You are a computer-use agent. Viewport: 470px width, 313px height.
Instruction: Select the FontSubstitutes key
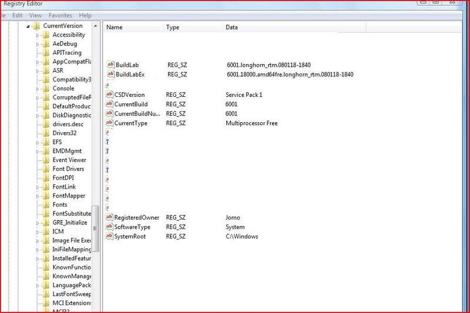tap(72, 214)
